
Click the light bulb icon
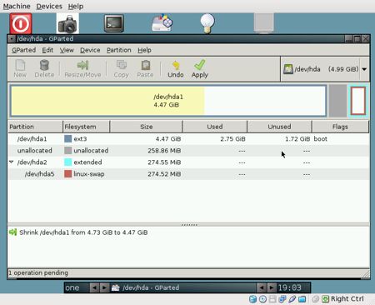tap(207, 23)
